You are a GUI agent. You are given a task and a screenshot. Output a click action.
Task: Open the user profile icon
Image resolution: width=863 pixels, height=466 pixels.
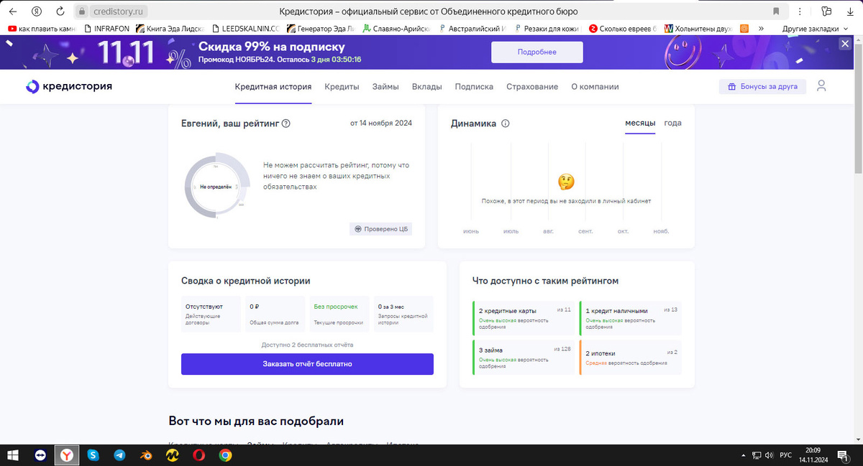tap(821, 86)
